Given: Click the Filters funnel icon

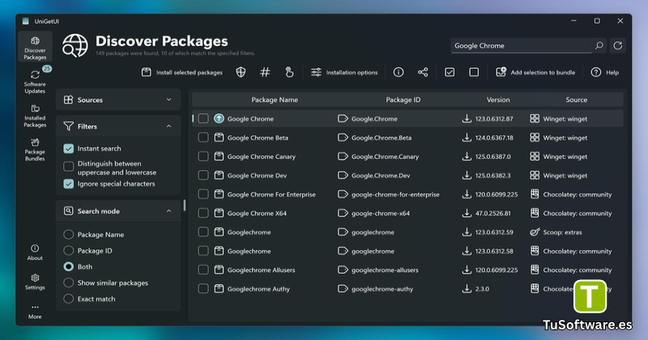Looking at the screenshot, I should point(69,126).
